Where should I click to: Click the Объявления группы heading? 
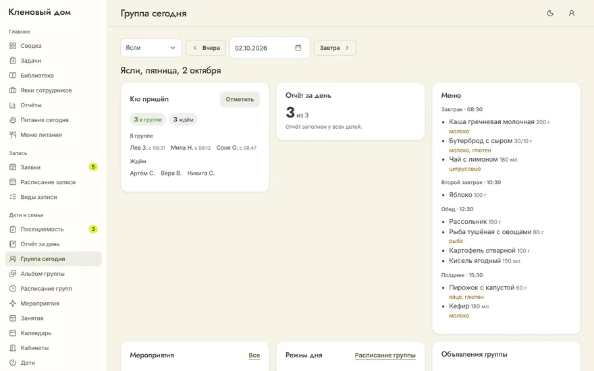[475, 354]
